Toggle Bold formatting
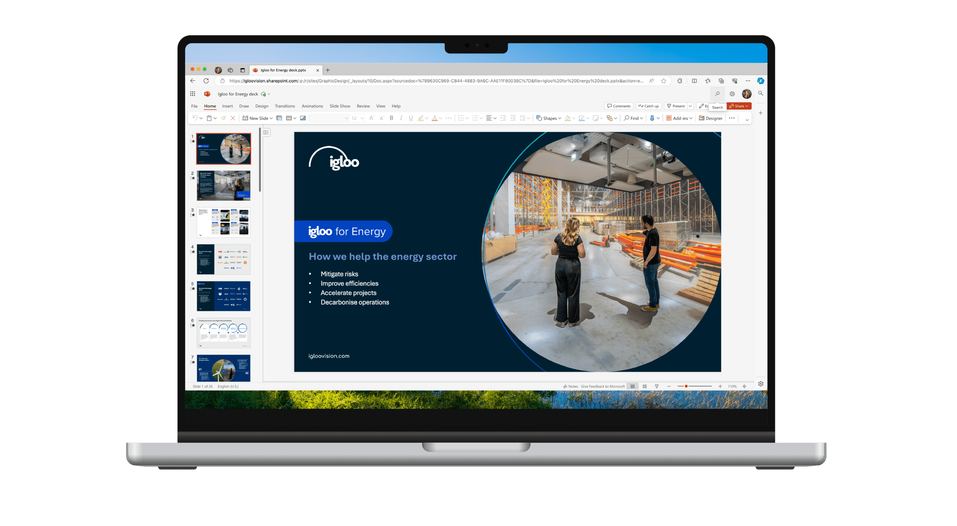Viewport: 957px width, 526px height. [391, 118]
